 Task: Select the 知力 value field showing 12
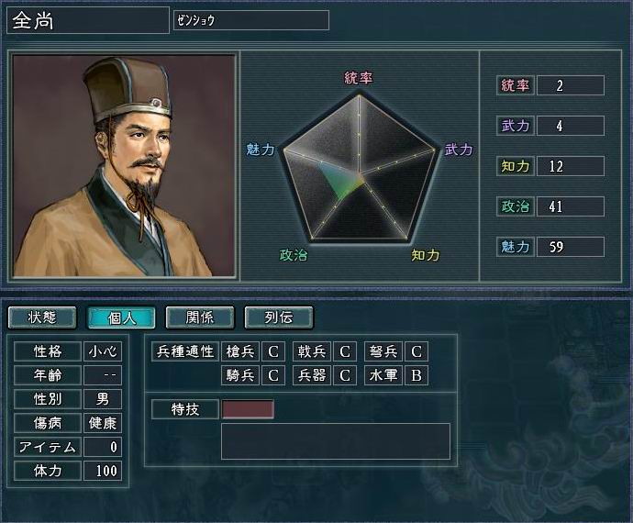click(571, 166)
